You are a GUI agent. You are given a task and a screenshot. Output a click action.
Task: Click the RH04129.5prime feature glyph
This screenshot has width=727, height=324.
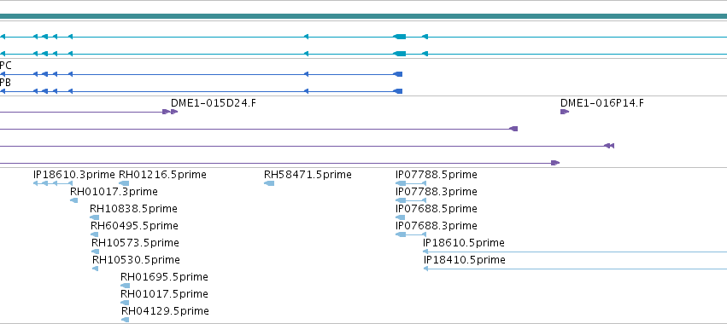(x=126, y=320)
